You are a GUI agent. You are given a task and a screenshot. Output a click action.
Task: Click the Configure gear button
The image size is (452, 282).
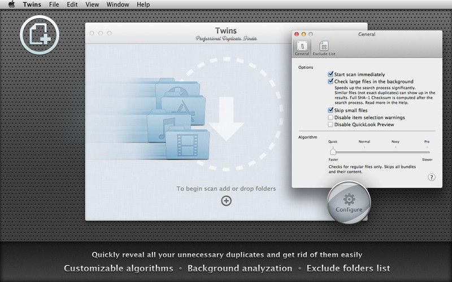349,202
